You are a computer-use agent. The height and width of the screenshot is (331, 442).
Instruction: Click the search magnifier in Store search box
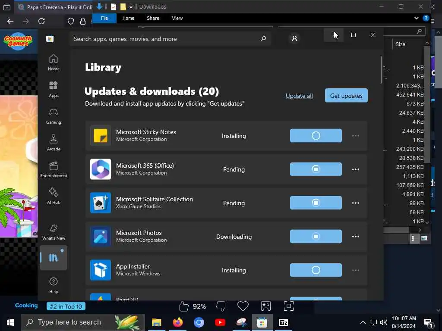click(263, 39)
